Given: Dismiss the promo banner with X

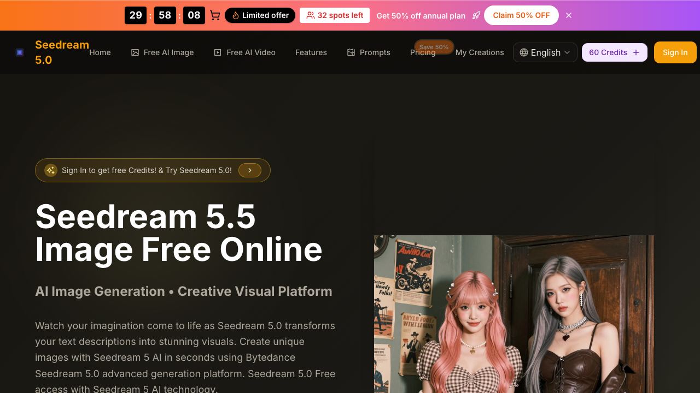Looking at the screenshot, I should click(569, 15).
